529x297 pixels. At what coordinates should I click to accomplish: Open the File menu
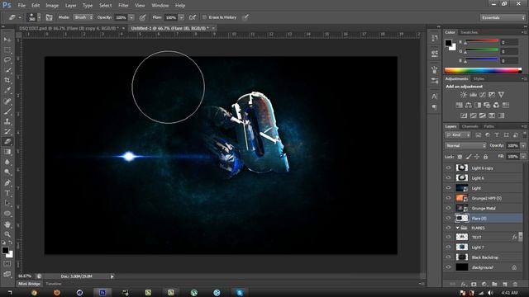click(x=21, y=6)
